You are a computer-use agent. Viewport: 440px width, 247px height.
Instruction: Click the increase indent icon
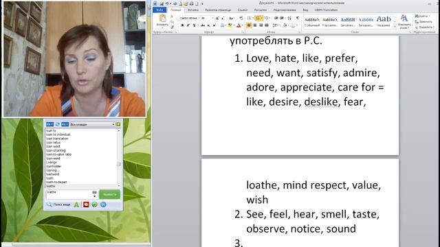point(282,19)
